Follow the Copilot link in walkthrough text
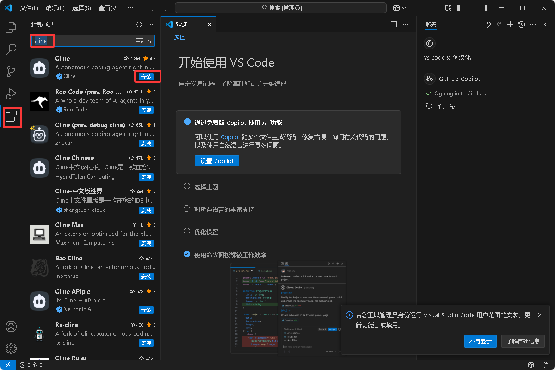The width and height of the screenshot is (555, 370). 230,137
